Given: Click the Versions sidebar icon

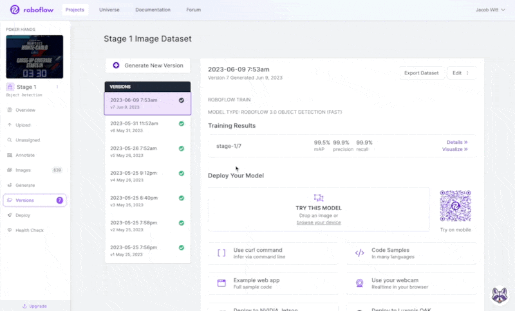Looking at the screenshot, I should click(10, 200).
